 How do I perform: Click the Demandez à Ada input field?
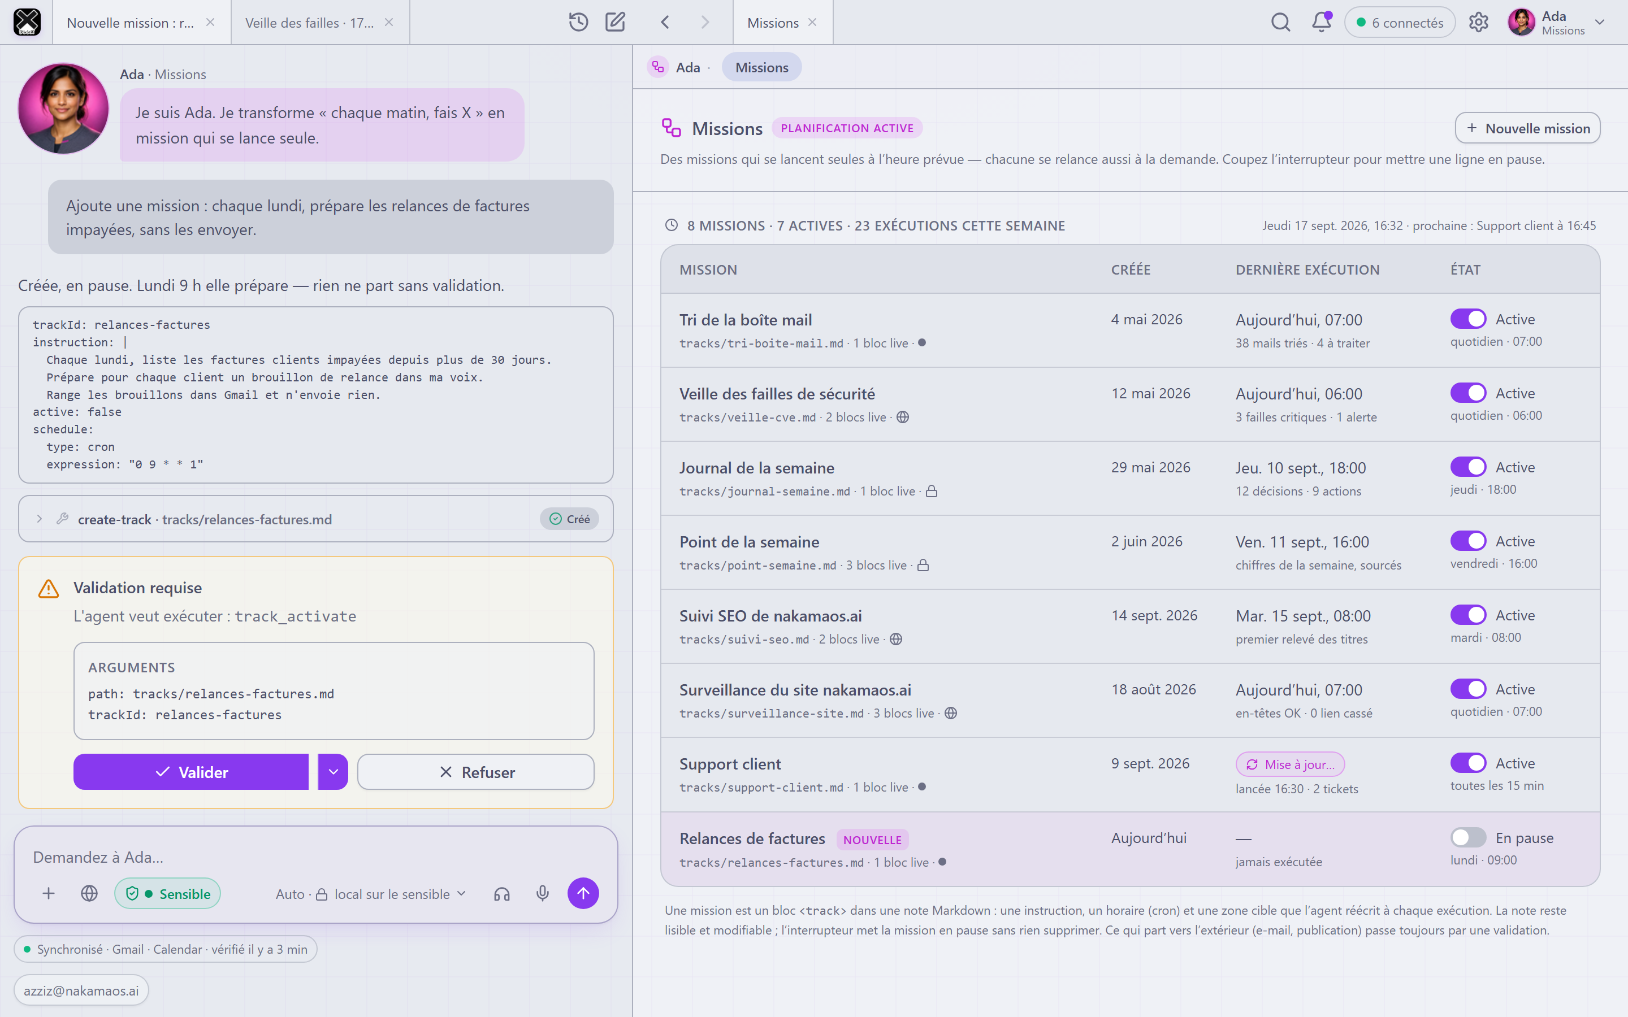pos(315,856)
